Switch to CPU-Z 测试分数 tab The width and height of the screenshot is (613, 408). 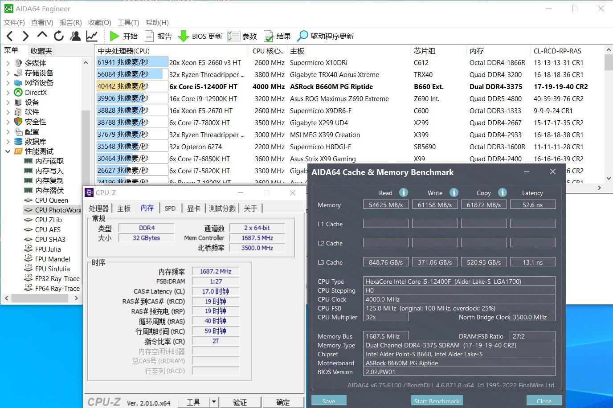[222, 208]
